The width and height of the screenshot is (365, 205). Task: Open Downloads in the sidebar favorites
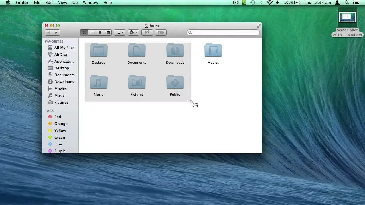point(61,82)
